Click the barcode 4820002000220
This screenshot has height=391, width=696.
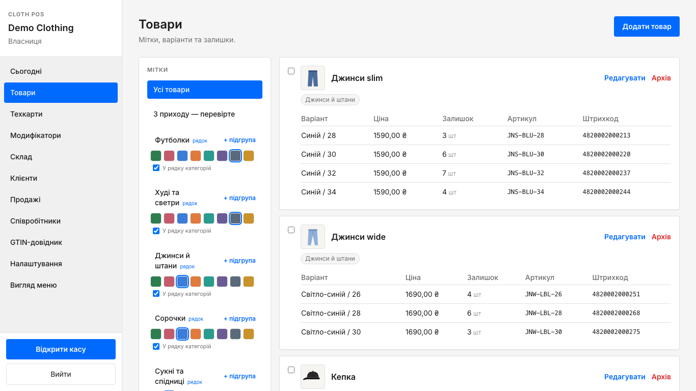click(x=606, y=154)
